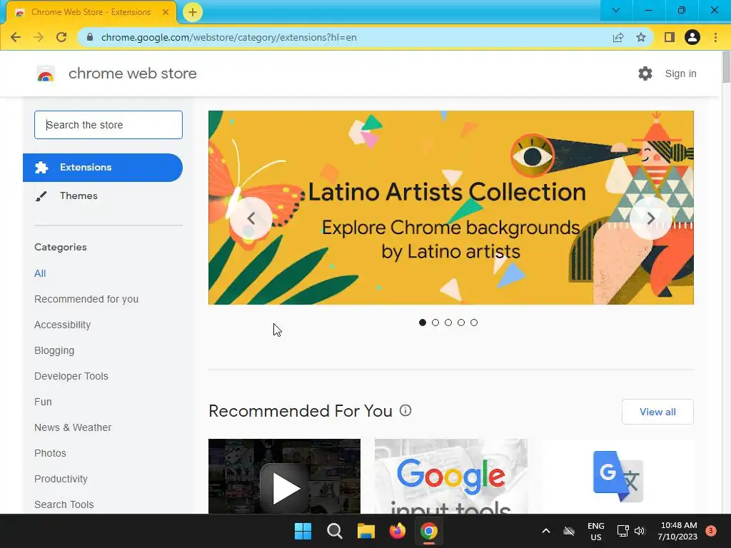Open the tab search dropdown arrow

[616, 10]
